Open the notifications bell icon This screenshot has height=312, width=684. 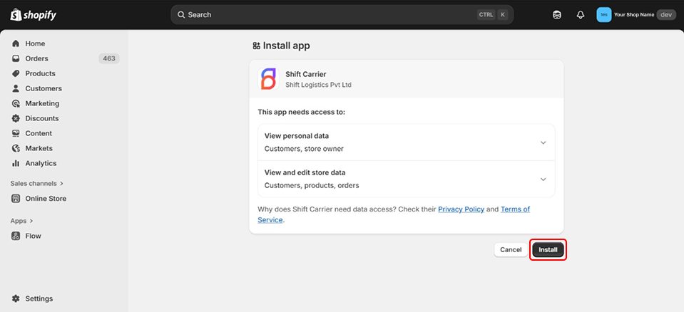(x=581, y=15)
